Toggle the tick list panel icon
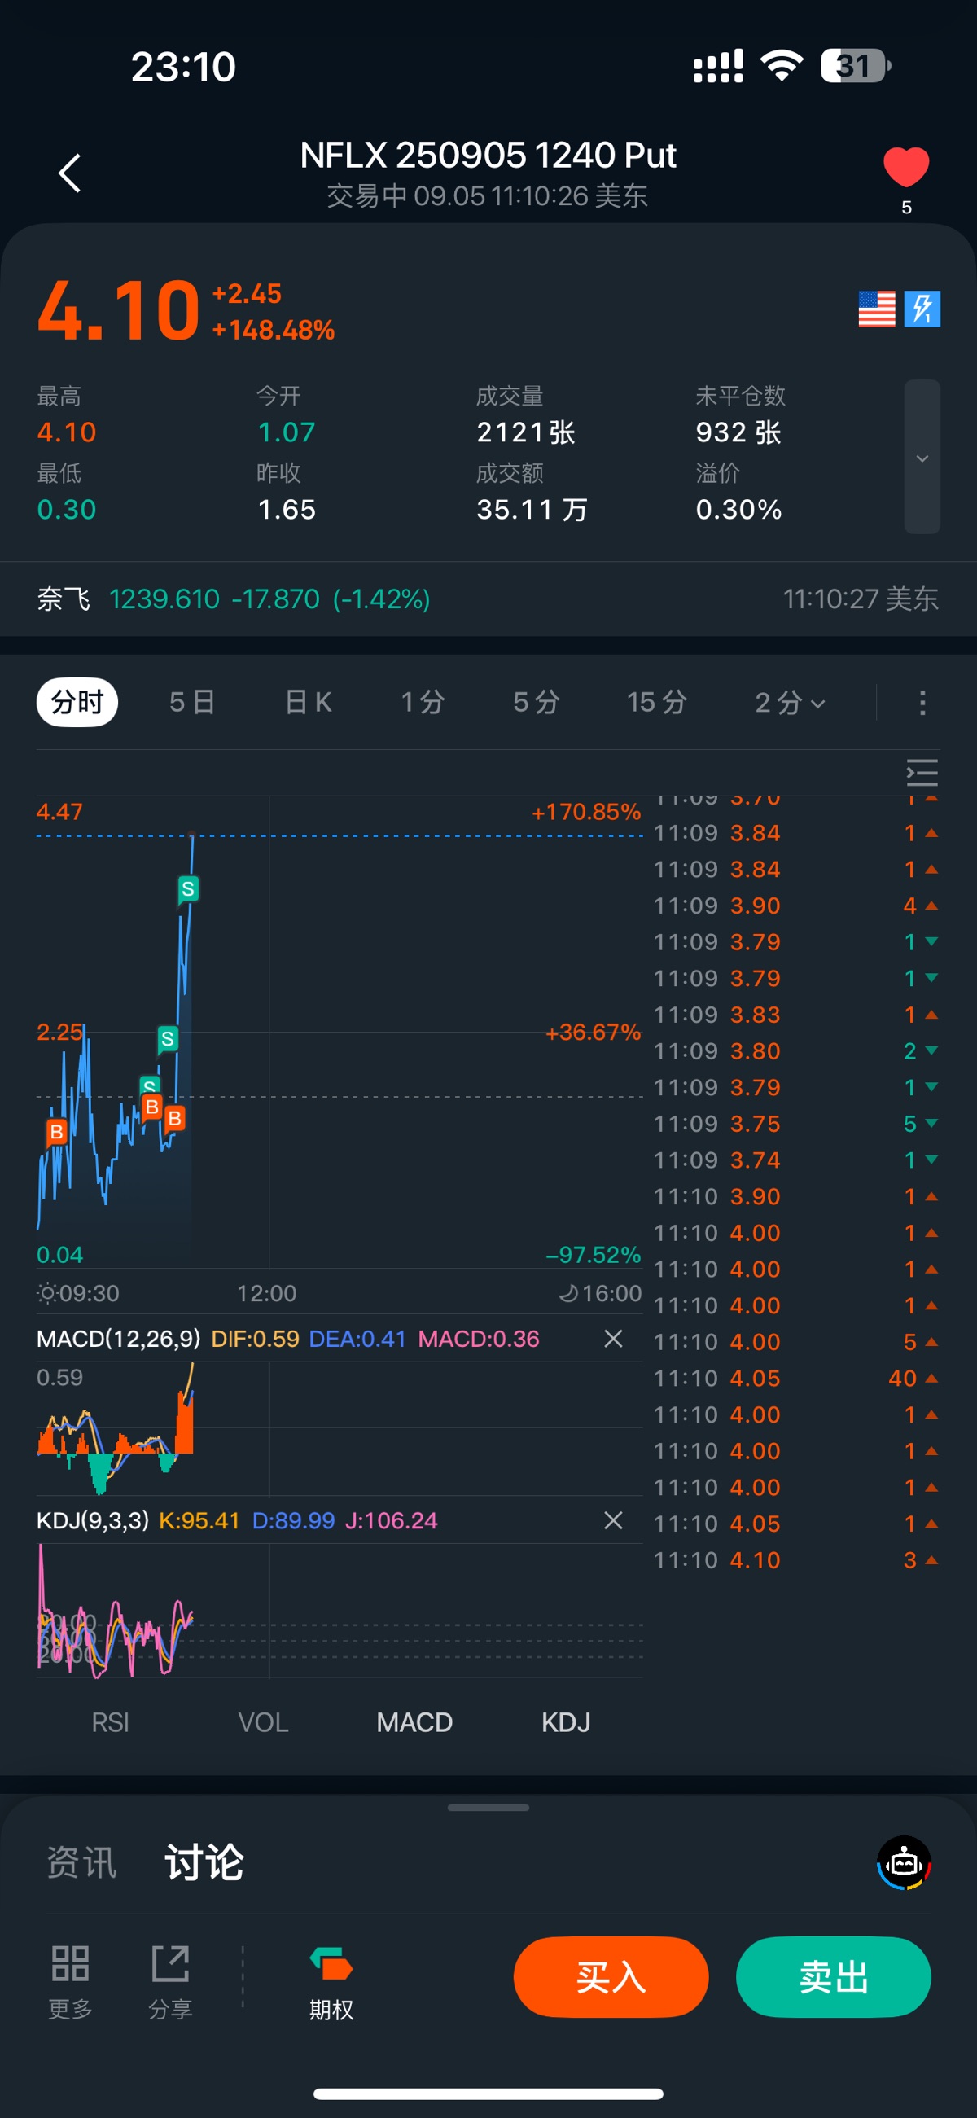Screen dimensions: 977x2118 922,773
